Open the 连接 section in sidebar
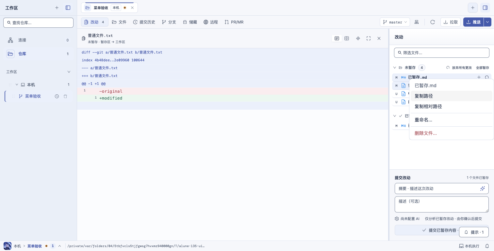 pos(39,40)
